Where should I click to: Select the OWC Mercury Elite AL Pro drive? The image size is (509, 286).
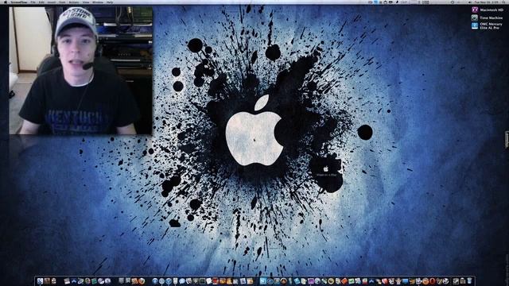pos(475,26)
